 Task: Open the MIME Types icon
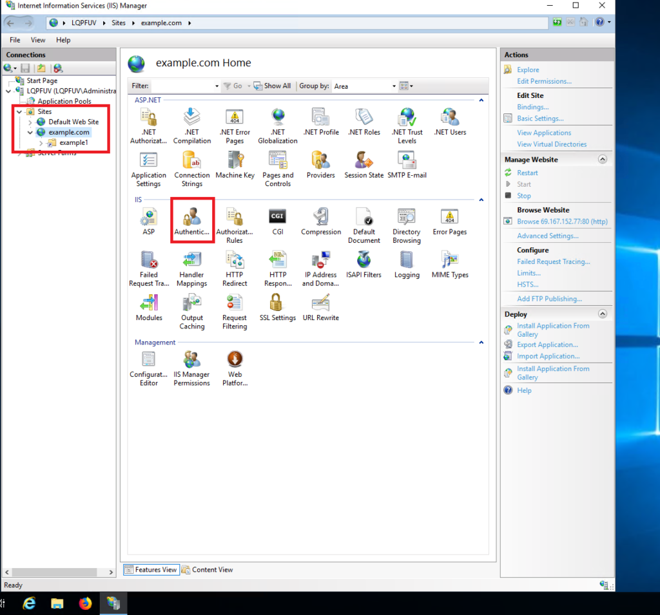(449, 263)
